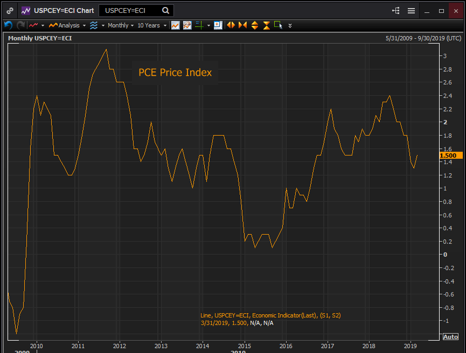Expand dropdown next to wavy lines icon
This screenshot has height=353, width=466.
click(x=103, y=25)
